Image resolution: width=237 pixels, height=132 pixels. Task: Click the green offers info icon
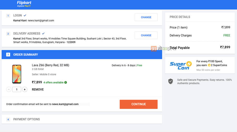(66, 82)
